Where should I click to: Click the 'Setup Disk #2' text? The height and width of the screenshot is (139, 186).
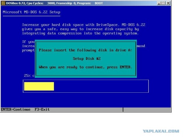tap(87, 58)
